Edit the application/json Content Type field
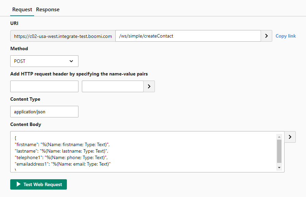The width and height of the screenshot is (306, 197). [x=44, y=111]
